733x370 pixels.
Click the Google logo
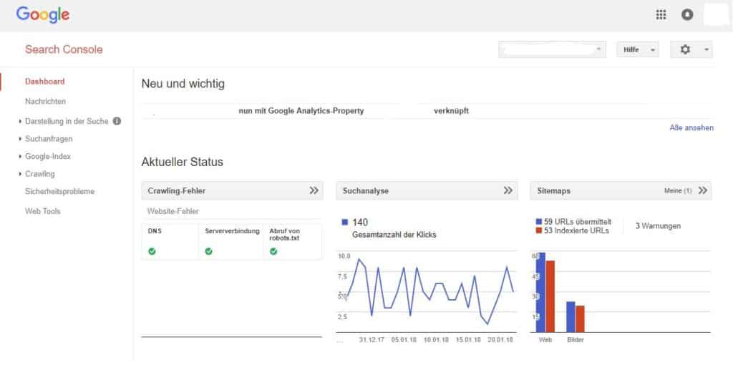click(x=42, y=15)
